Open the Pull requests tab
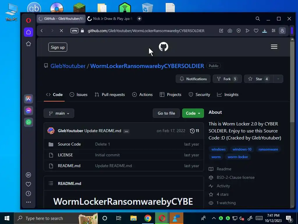 (x=110, y=95)
